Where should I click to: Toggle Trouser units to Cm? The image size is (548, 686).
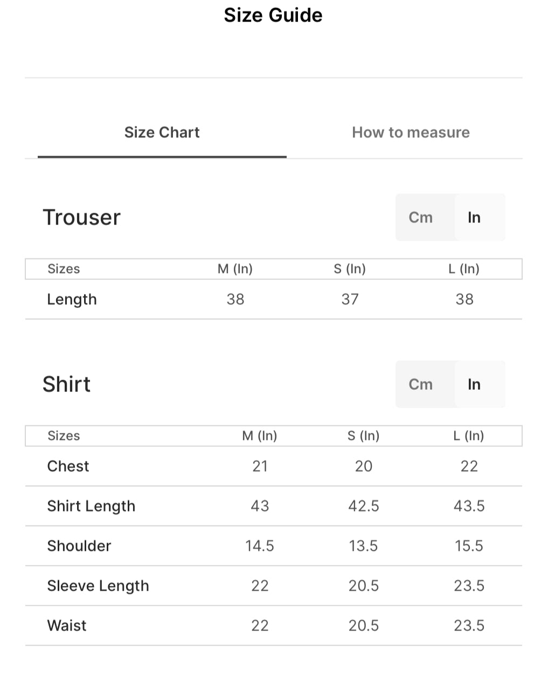[421, 218]
